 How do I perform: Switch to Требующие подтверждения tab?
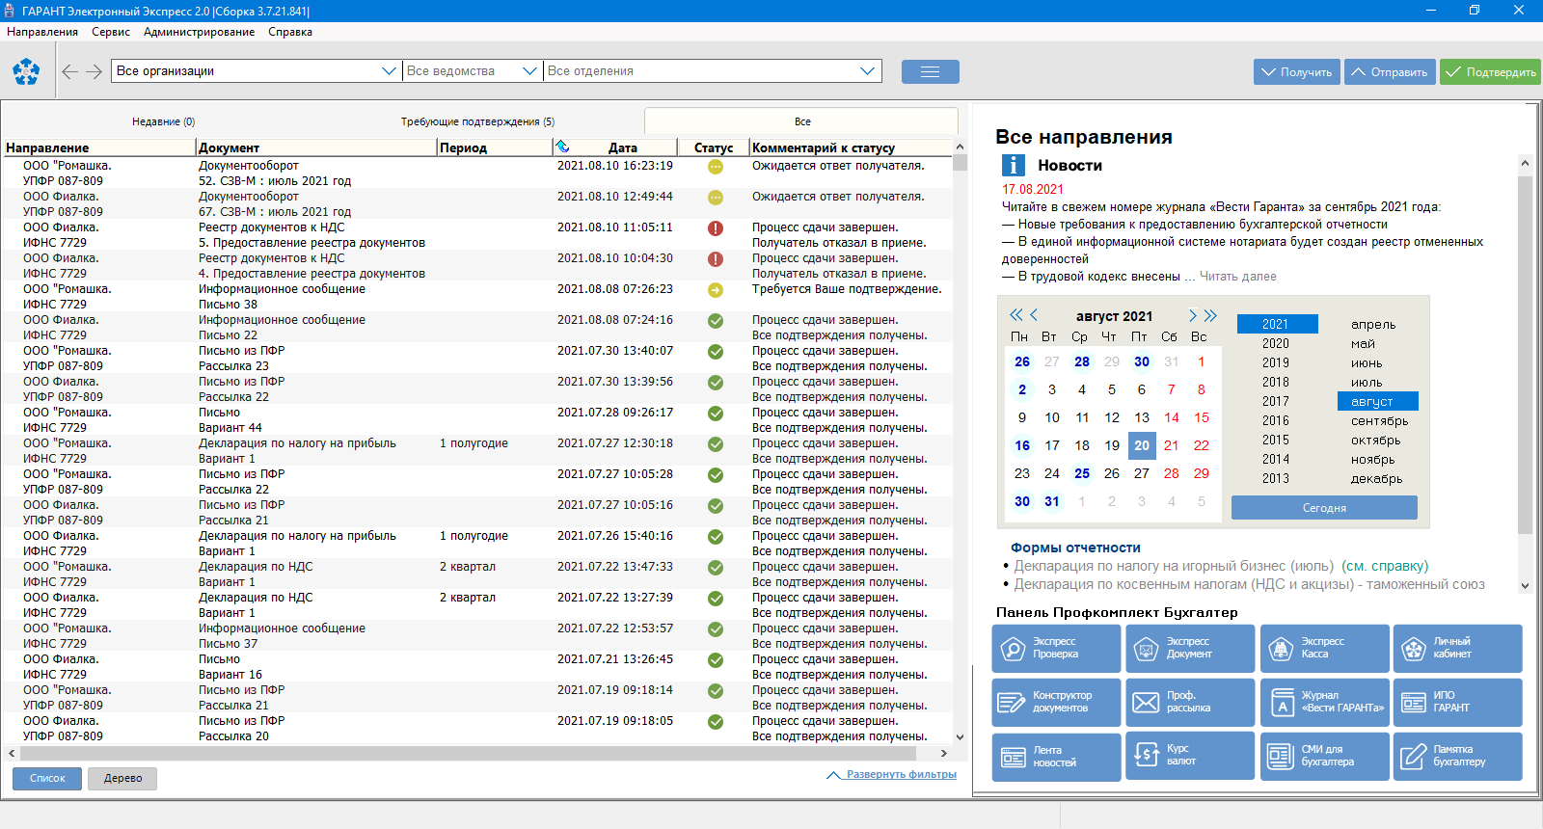[x=477, y=121]
